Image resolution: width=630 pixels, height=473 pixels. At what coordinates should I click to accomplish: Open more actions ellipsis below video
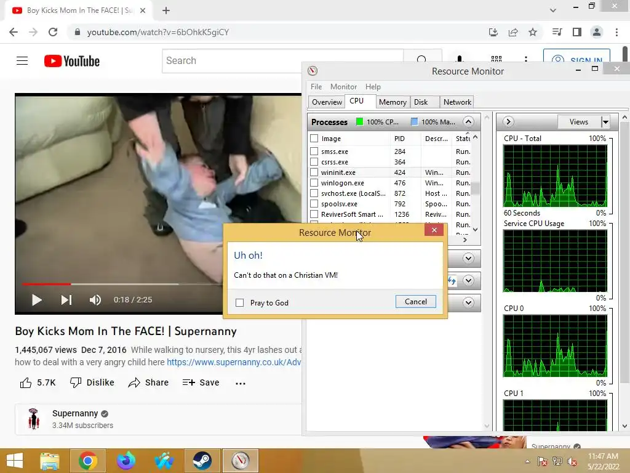pyautogui.click(x=241, y=383)
